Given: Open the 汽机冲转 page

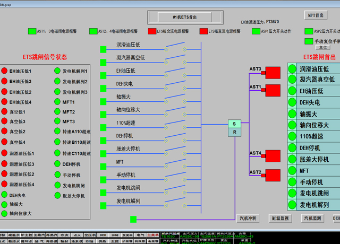Looking at the screenshot, I should point(248,218).
